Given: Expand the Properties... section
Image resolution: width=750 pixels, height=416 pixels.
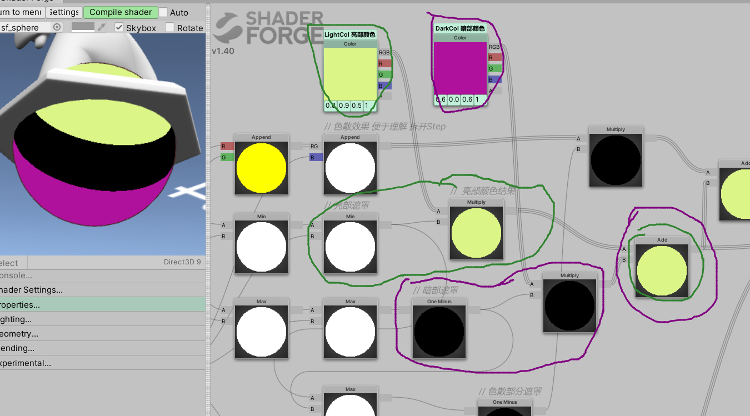Looking at the screenshot, I should (103, 304).
